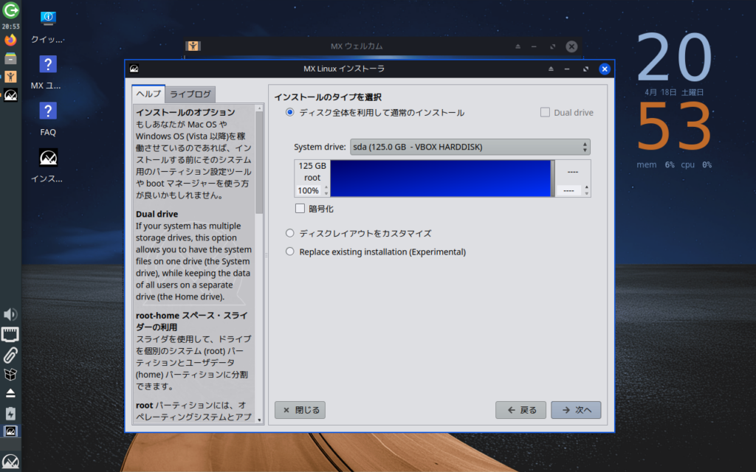Select ディスクレイアウトをカスタマイズ radio option
This screenshot has width=756, height=472.
tap(290, 233)
